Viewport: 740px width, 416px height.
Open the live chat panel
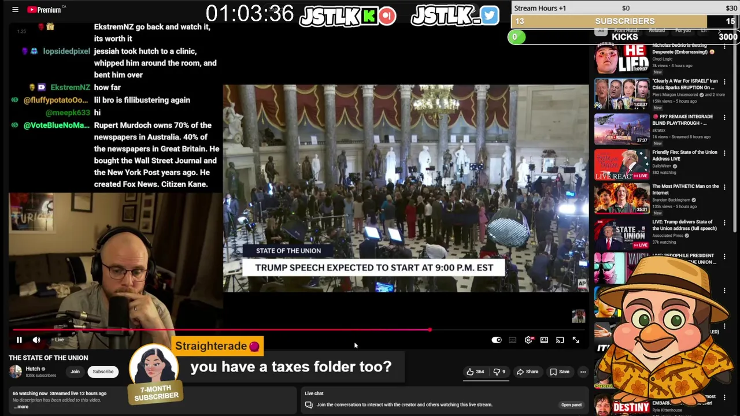[x=571, y=405]
